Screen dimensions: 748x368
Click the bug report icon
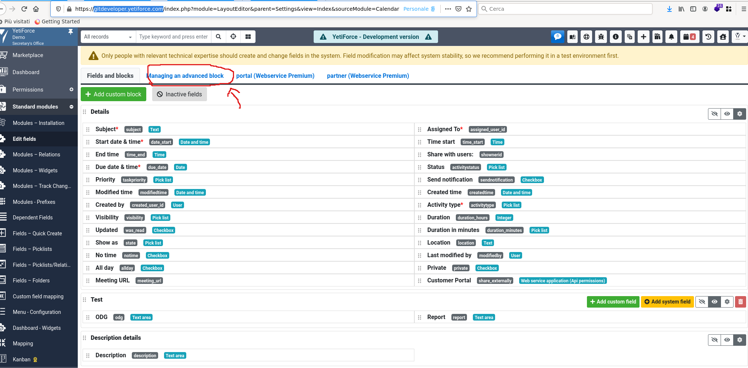coord(601,37)
